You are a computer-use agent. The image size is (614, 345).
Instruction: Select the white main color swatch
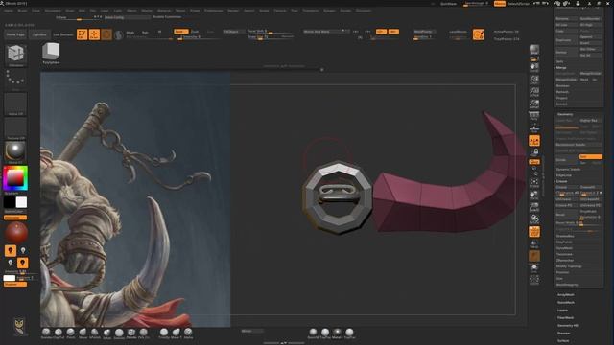coord(21,202)
